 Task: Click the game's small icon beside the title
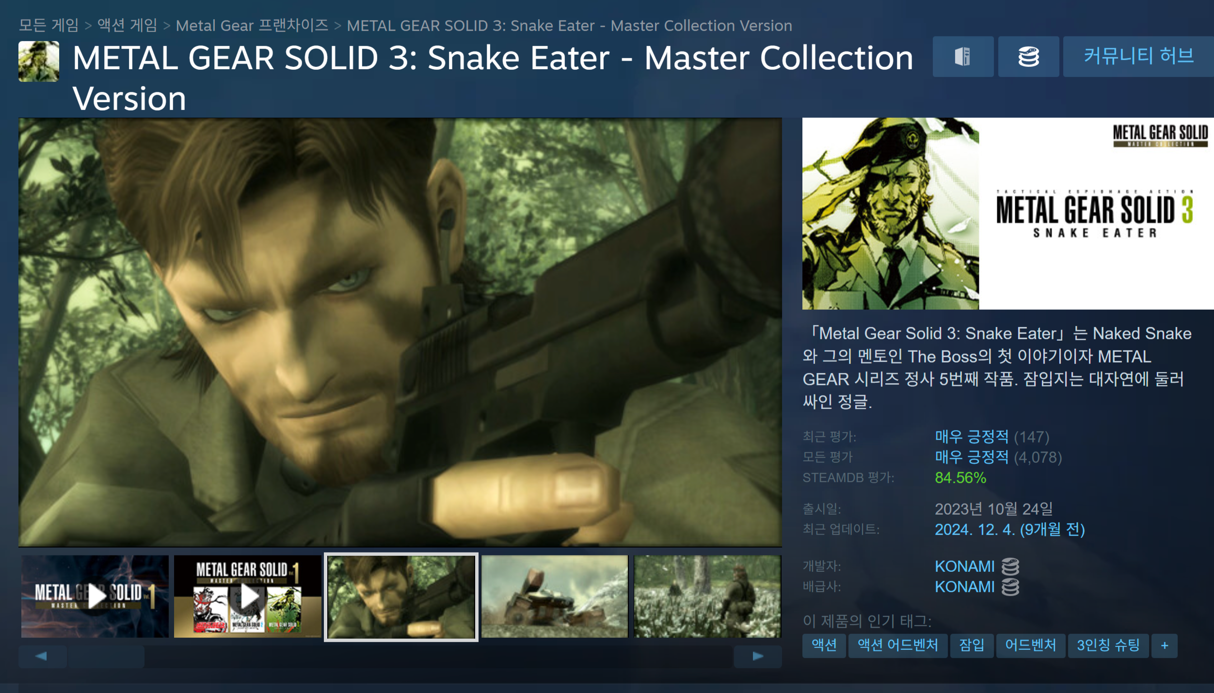pos(39,61)
